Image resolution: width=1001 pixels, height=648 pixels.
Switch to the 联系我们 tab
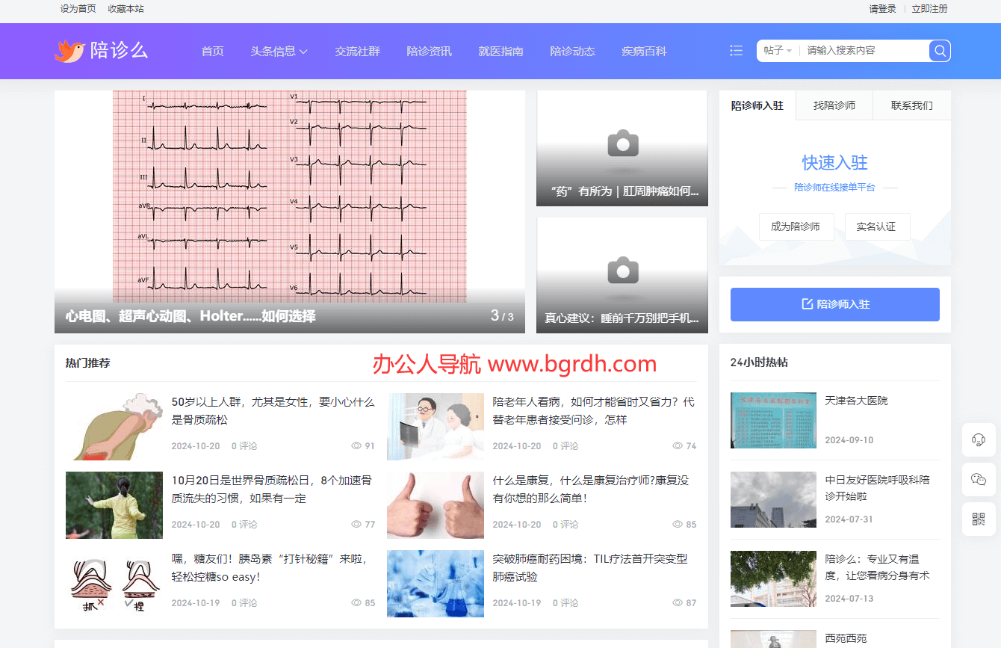[x=912, y=105]
